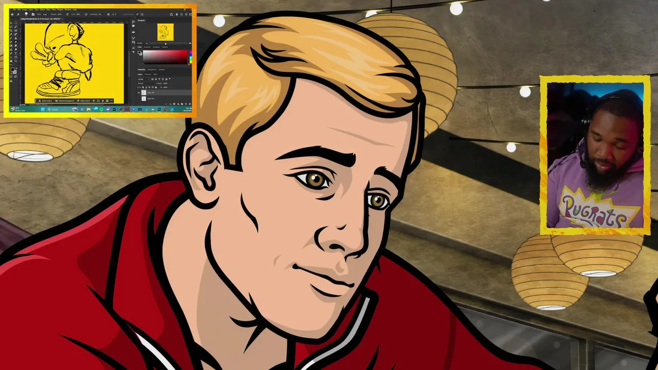
Task: Open the Window menu
Action: click(x=68, y=10)
